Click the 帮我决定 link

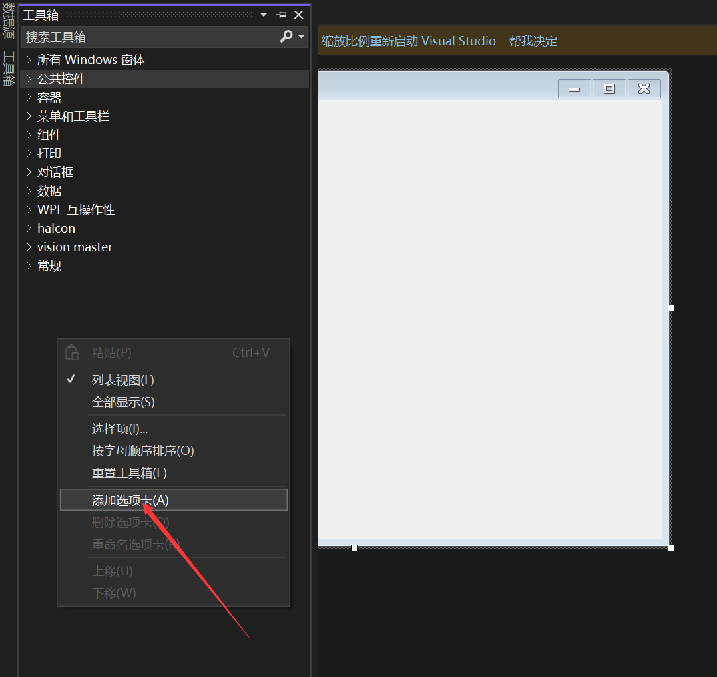(533, 41)
